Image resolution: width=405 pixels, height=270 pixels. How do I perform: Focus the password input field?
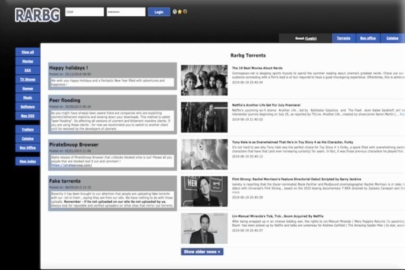[125, 11]
